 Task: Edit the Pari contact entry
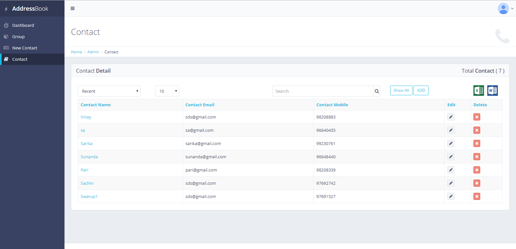[x=451, y=170]
